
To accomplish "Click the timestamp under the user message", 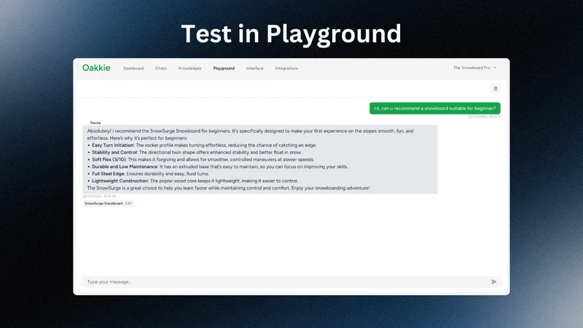I will (x=484, y=117).
